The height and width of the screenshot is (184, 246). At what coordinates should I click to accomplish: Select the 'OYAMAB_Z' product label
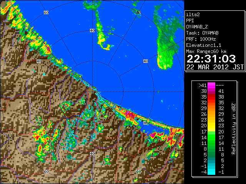tap(197, 27)
